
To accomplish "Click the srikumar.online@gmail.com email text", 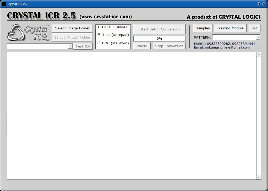I will [x=227, y=47].
